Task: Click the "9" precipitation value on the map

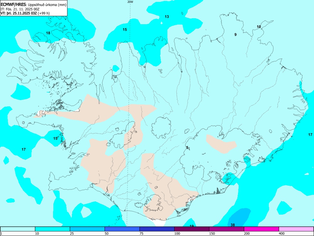Action: pos(235,35)
